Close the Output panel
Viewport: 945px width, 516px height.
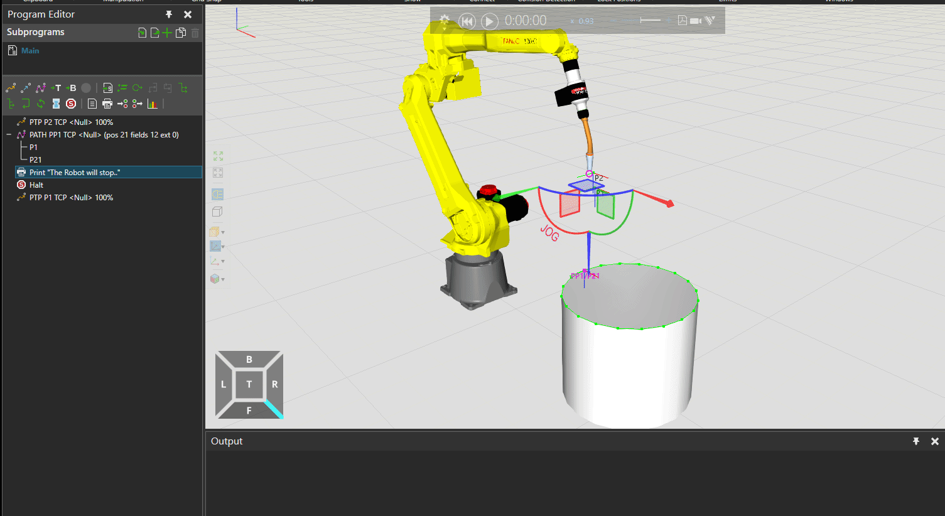pos(935,441)
